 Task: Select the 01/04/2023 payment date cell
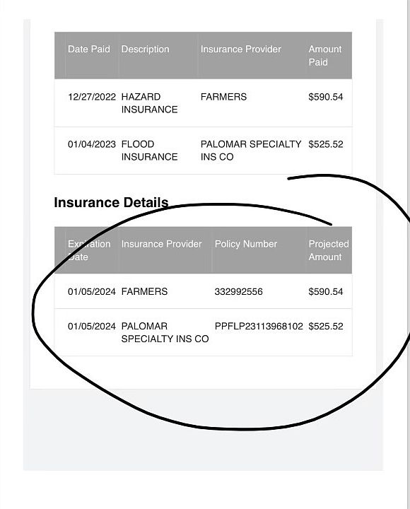pos(92,144)
